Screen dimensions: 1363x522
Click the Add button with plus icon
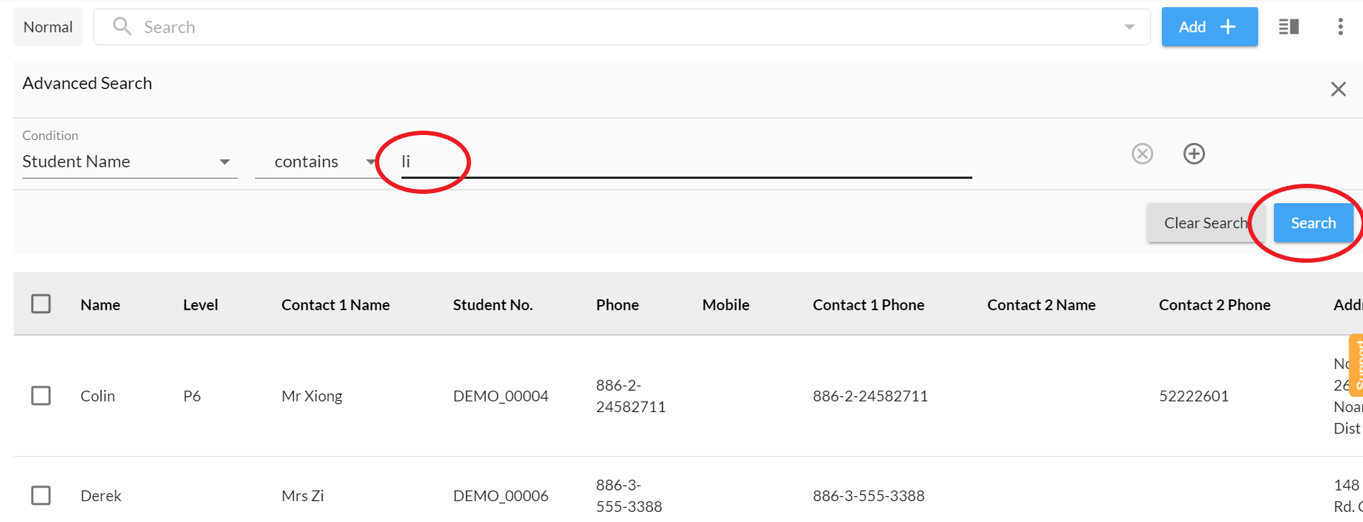click(x=1209, y=27)
